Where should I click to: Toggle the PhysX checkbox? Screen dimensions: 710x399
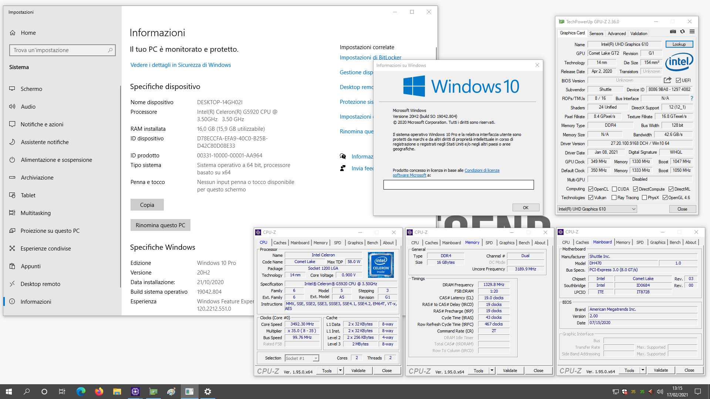(x=644, y=198)
